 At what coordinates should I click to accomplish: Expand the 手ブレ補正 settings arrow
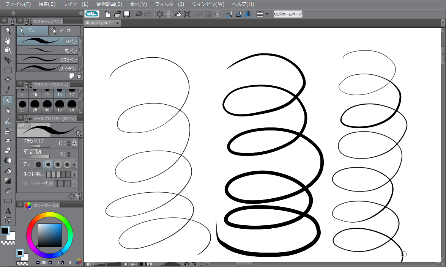tap(74, 174)
